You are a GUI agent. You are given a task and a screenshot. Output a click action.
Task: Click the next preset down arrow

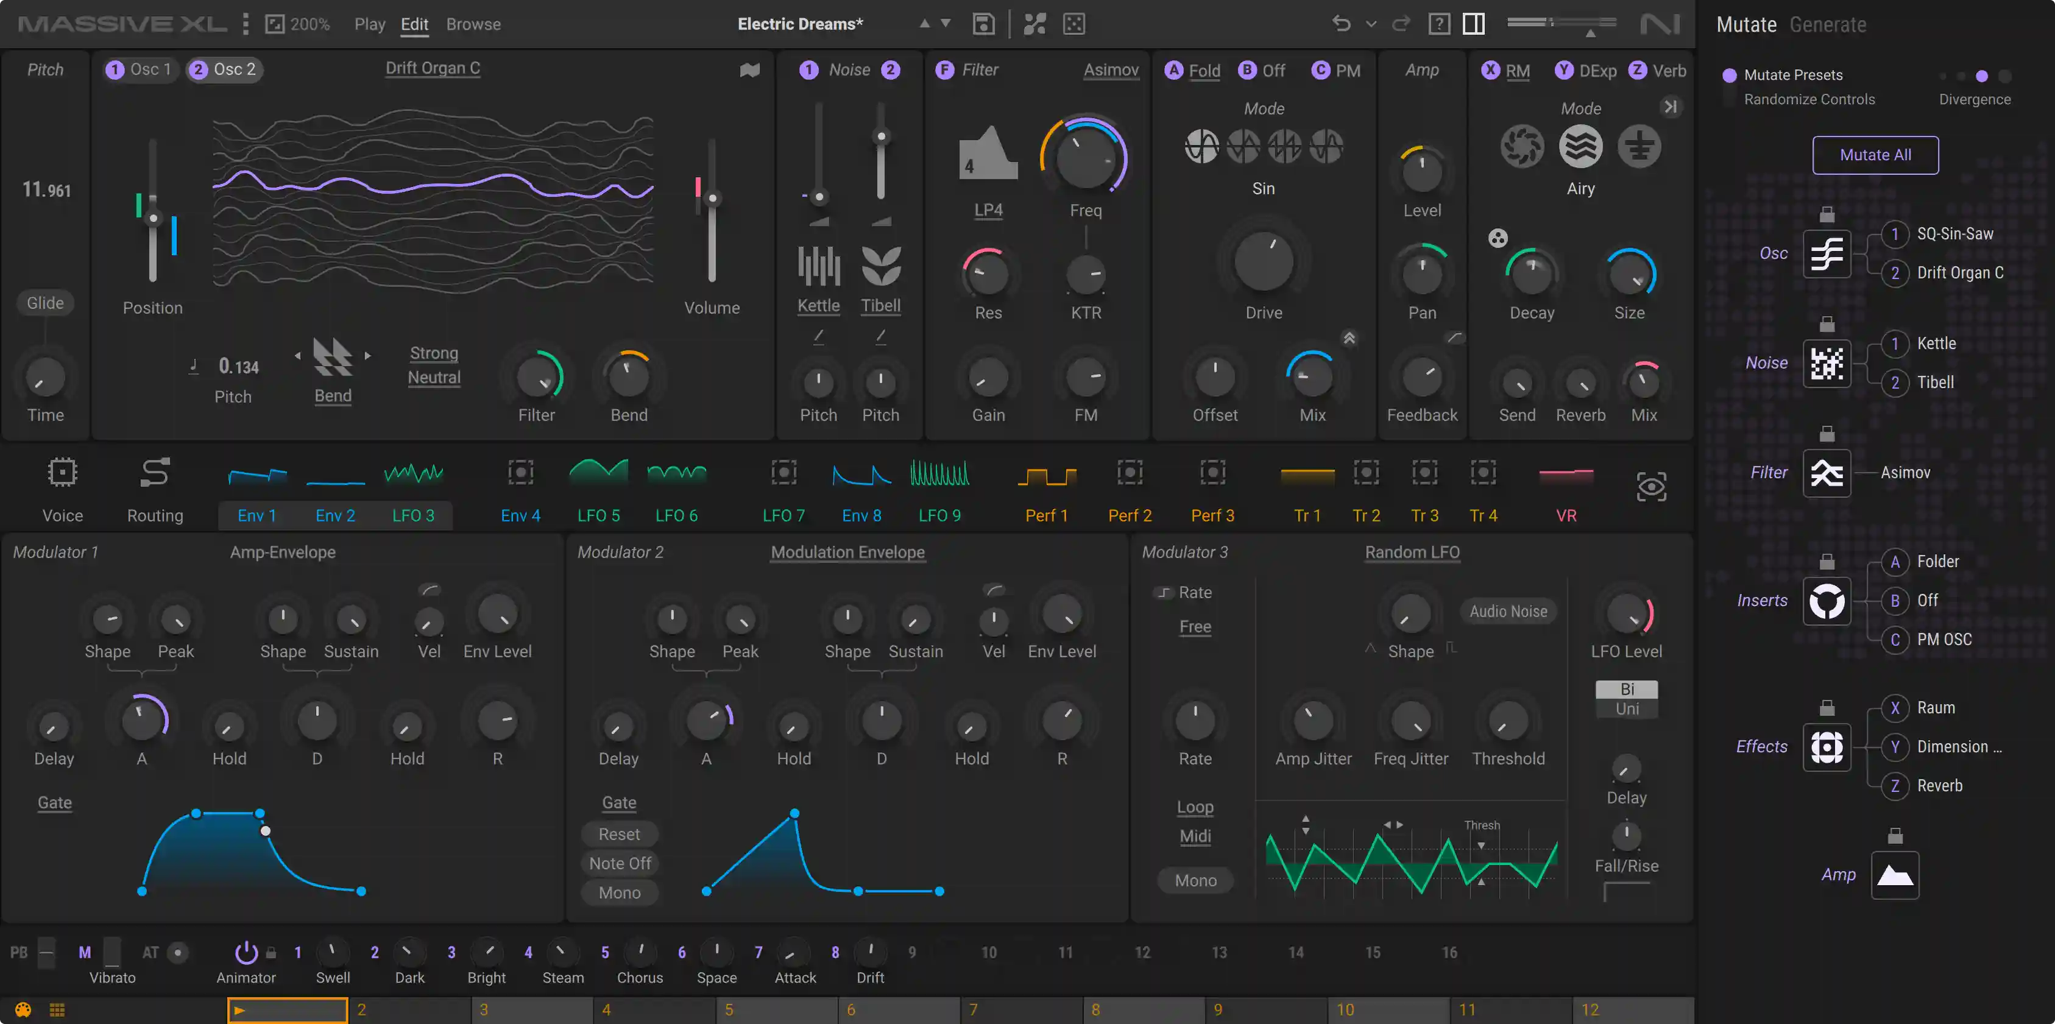coord(946,24)
